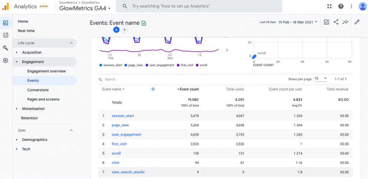Click the top Analytics search field
This screenshot has width=368, height=179.
(x=201, y=6)
